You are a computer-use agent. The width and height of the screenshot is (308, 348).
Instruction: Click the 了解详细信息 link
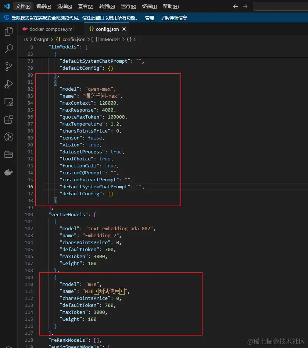[174, 18]
